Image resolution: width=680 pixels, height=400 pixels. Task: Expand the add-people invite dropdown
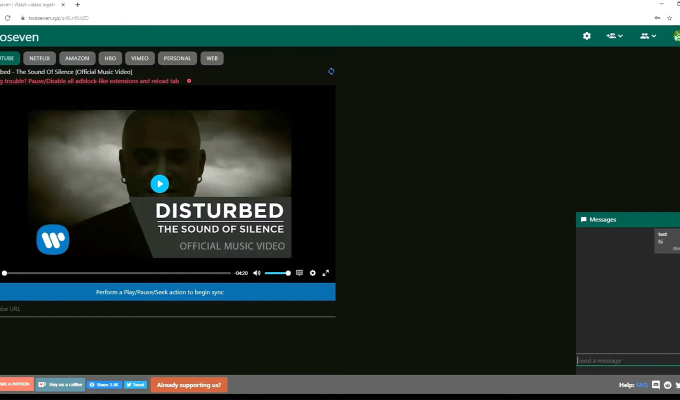tap(614, 36)
